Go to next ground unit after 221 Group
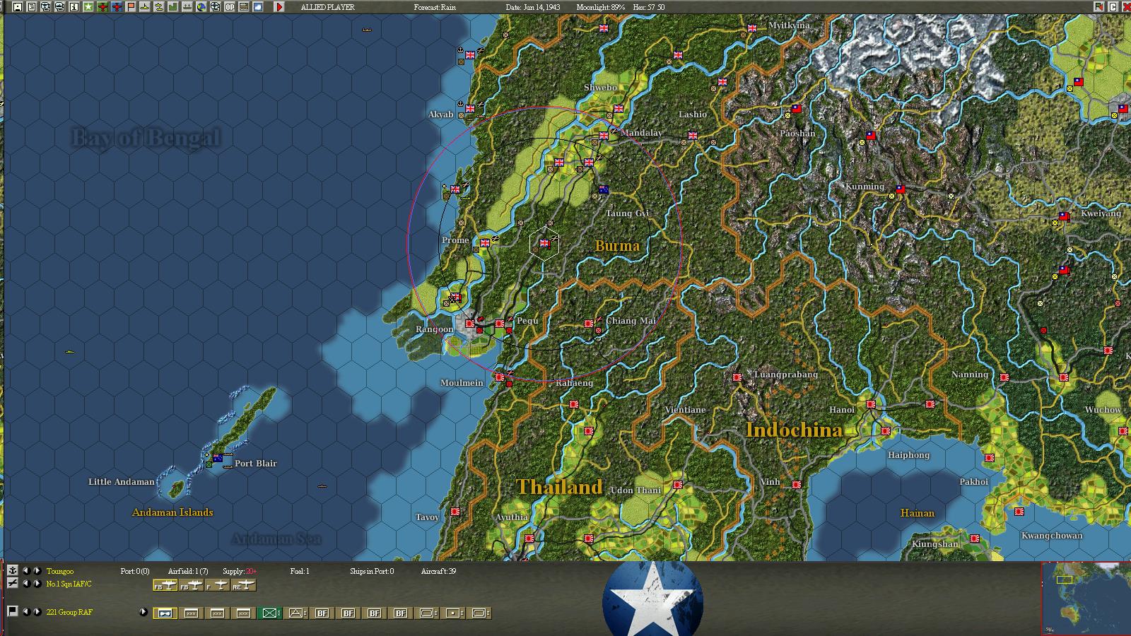 point(37,611)
